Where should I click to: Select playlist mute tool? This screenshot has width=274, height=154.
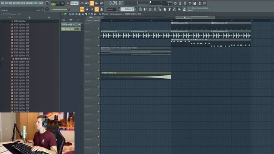(80, 14)
